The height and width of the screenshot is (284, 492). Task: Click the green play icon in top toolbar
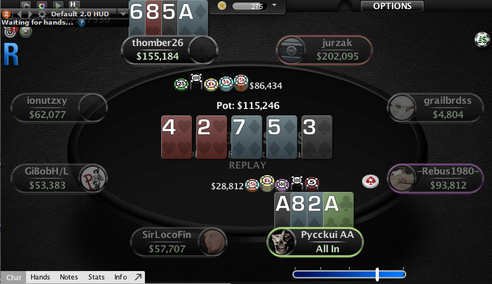pyautogui.click(x=57, y=5)
